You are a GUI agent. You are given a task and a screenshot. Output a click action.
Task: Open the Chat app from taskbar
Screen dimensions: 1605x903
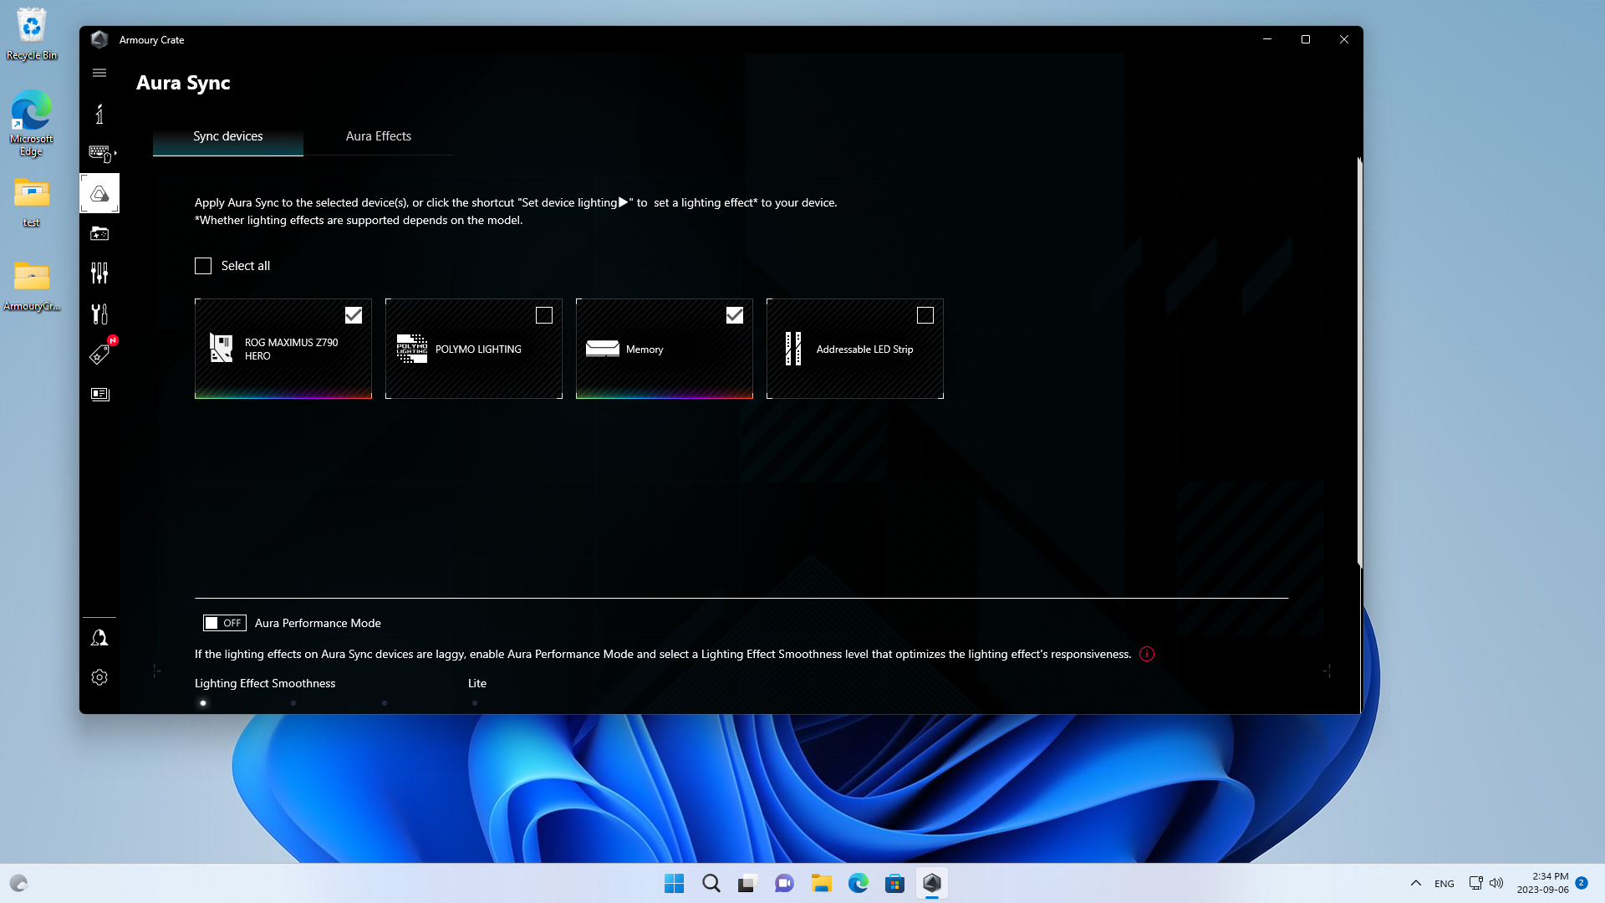784,883
